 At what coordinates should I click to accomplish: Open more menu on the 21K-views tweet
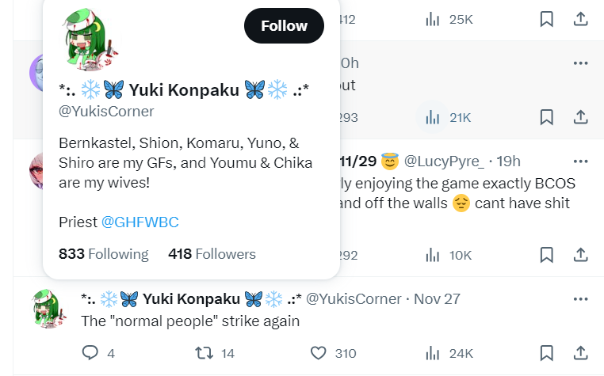click(x=580, y=63)
